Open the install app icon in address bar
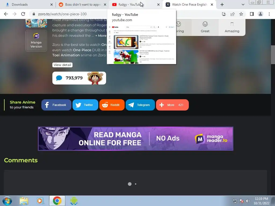The image size is (275, 206). pyautogui.click(x=224, y=14)
